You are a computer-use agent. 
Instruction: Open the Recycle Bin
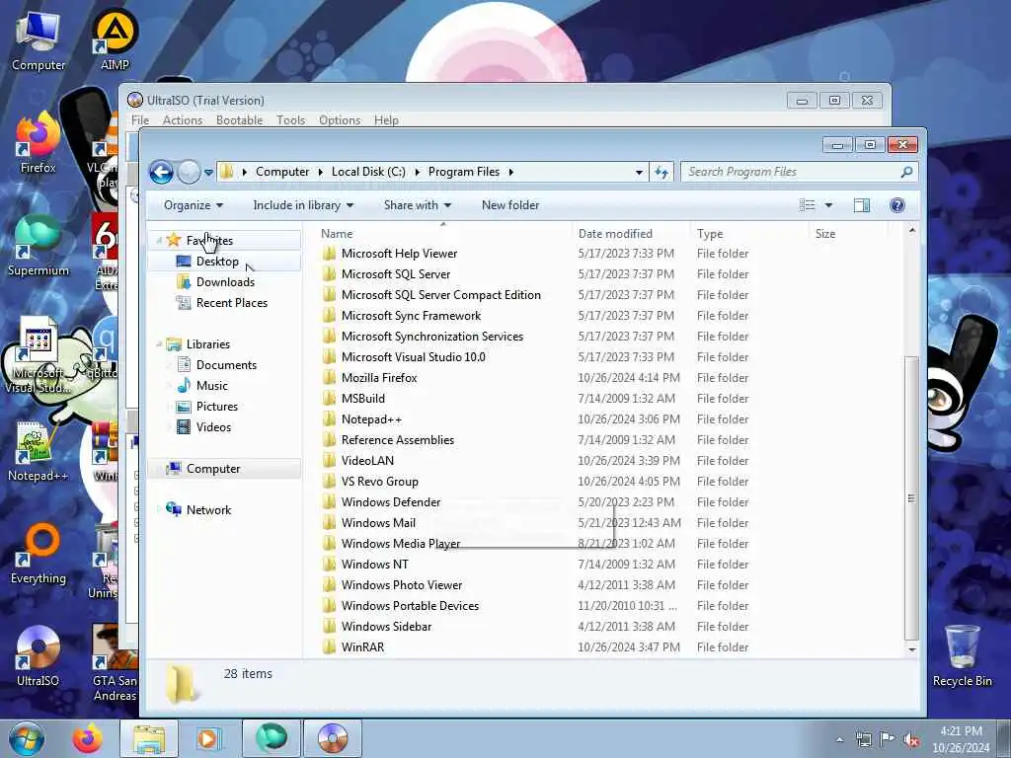pos(962,656)
